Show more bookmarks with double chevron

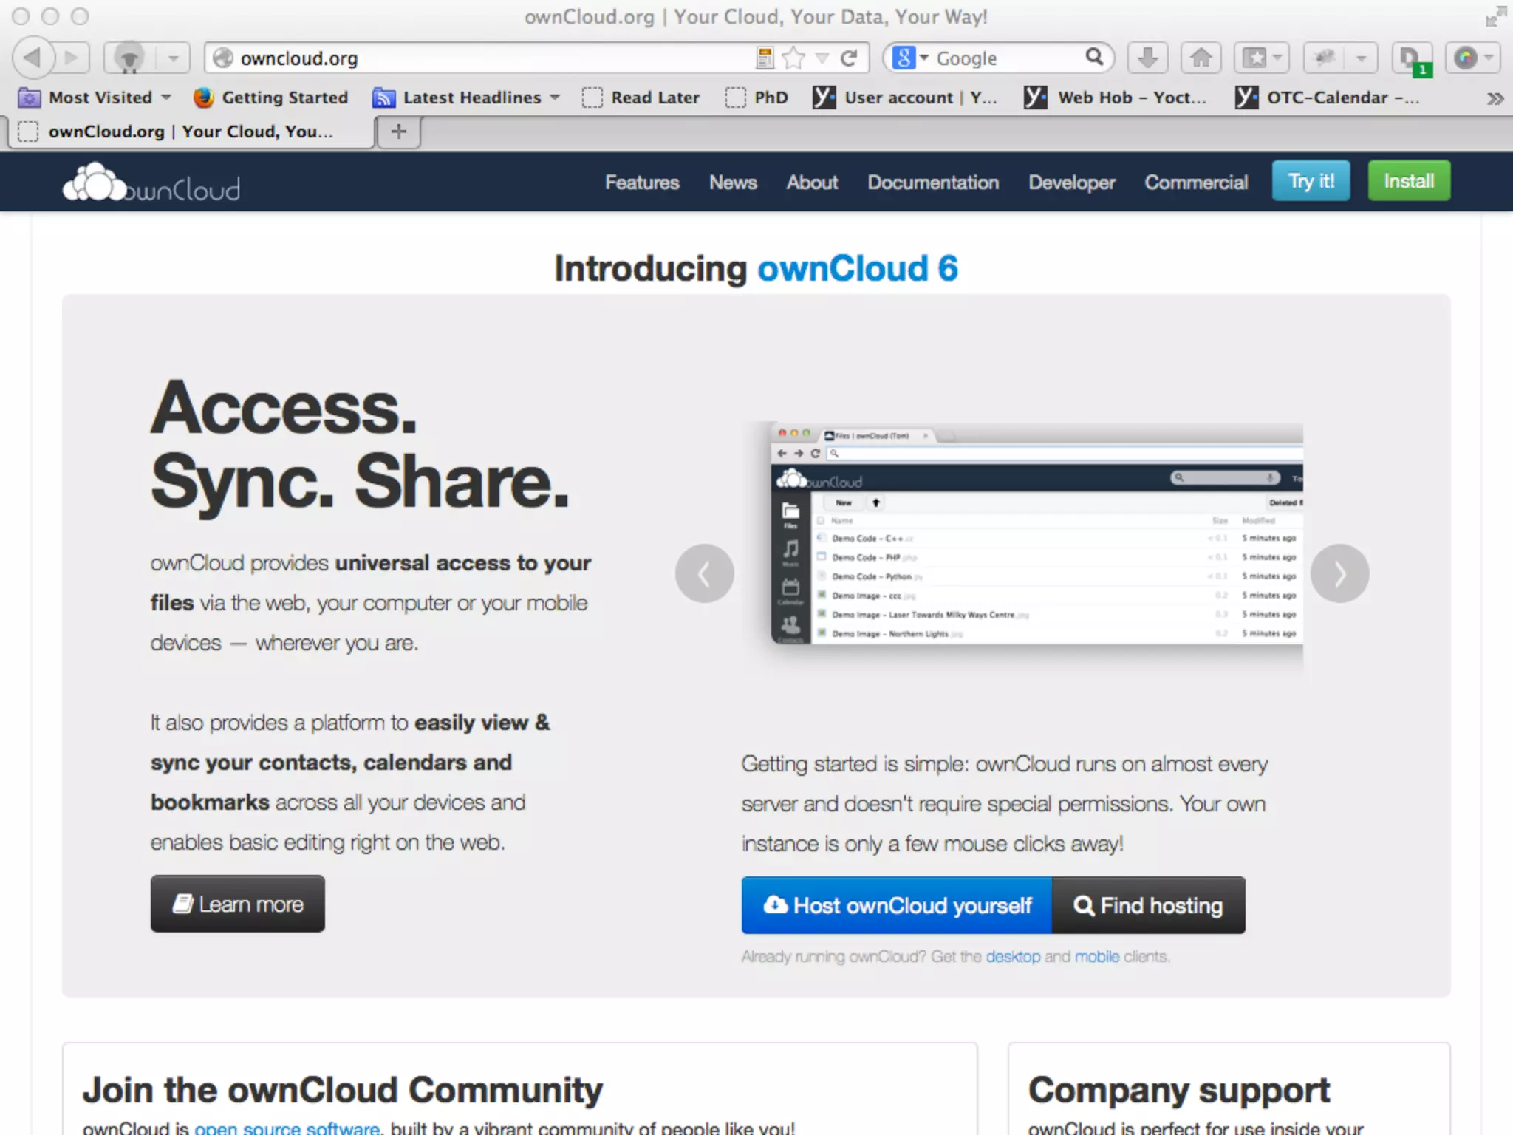(1495, 98)
